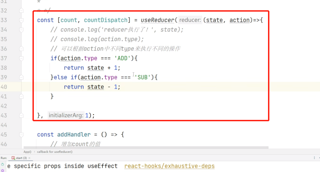Collapse the fold arrow at line 36
This screenshot has width=320, height=172.
[x=22, y=49]
